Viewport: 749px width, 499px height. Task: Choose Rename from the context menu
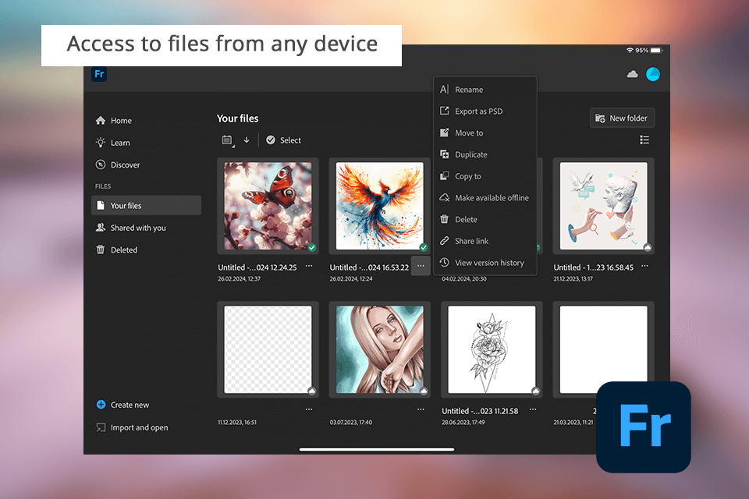pos(485,90)
